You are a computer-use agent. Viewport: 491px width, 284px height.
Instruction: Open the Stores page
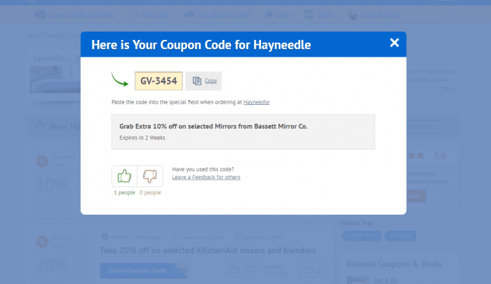click(x=325, y=15)
